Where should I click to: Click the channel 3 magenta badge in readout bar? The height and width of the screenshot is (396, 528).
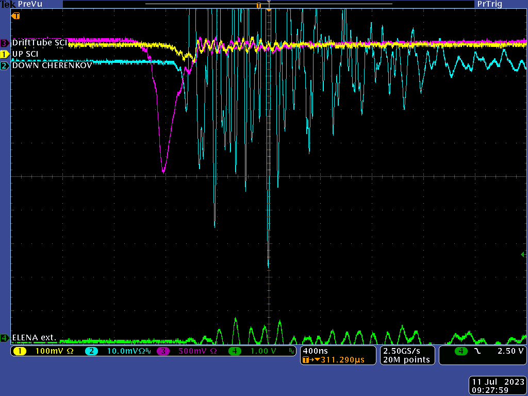click(x=163, y=351)
